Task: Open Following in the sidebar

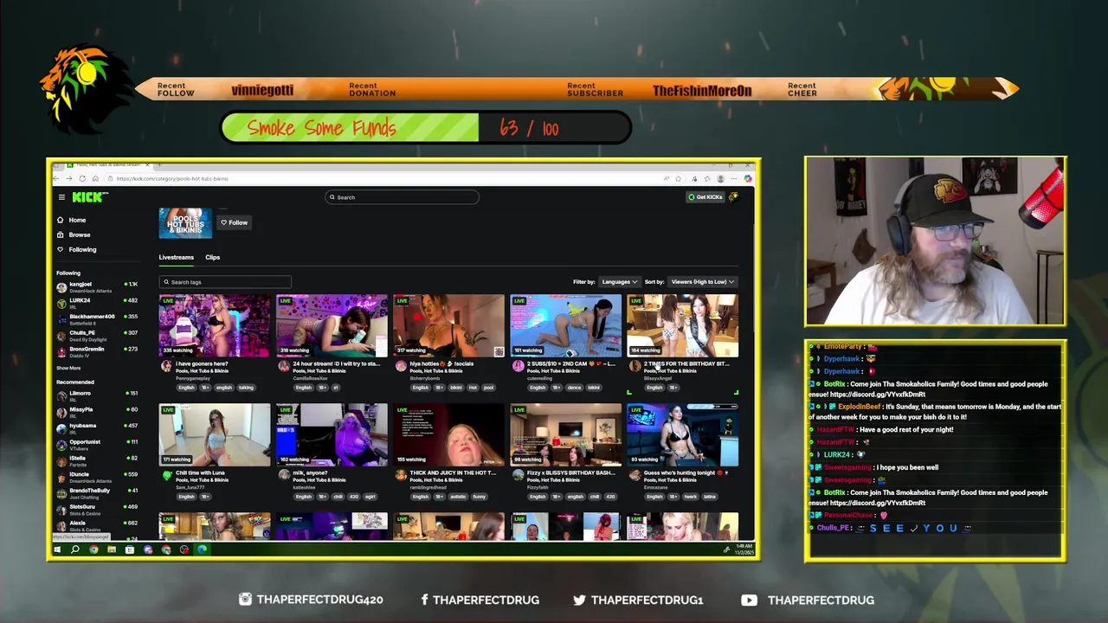Action: [82, 249]
